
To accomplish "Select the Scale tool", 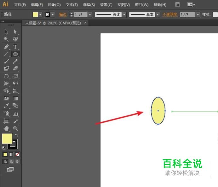I will tap(15, 76).
